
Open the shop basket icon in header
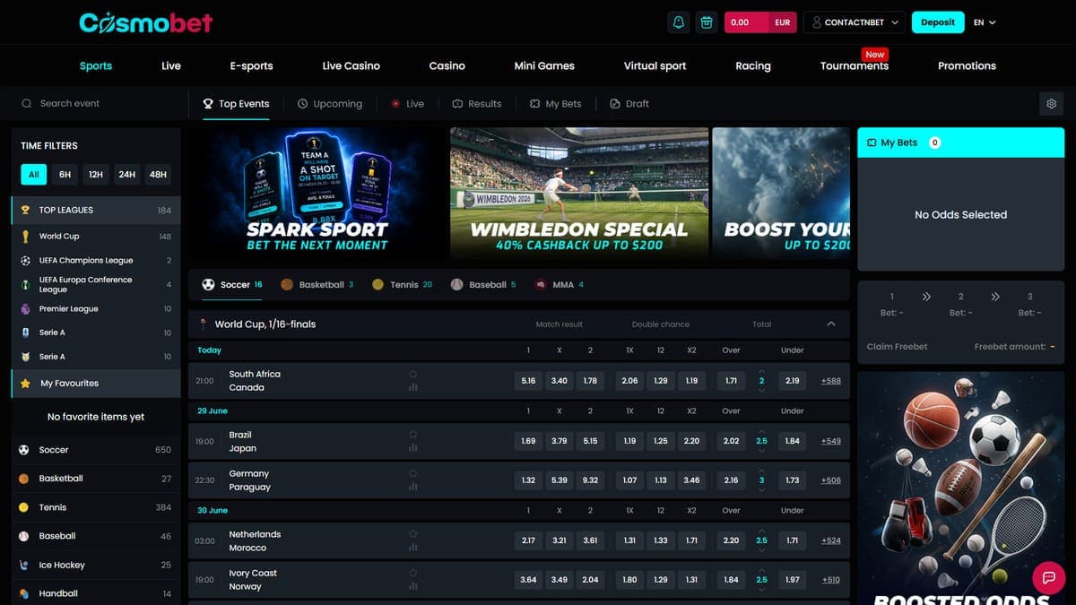(707, 22)
